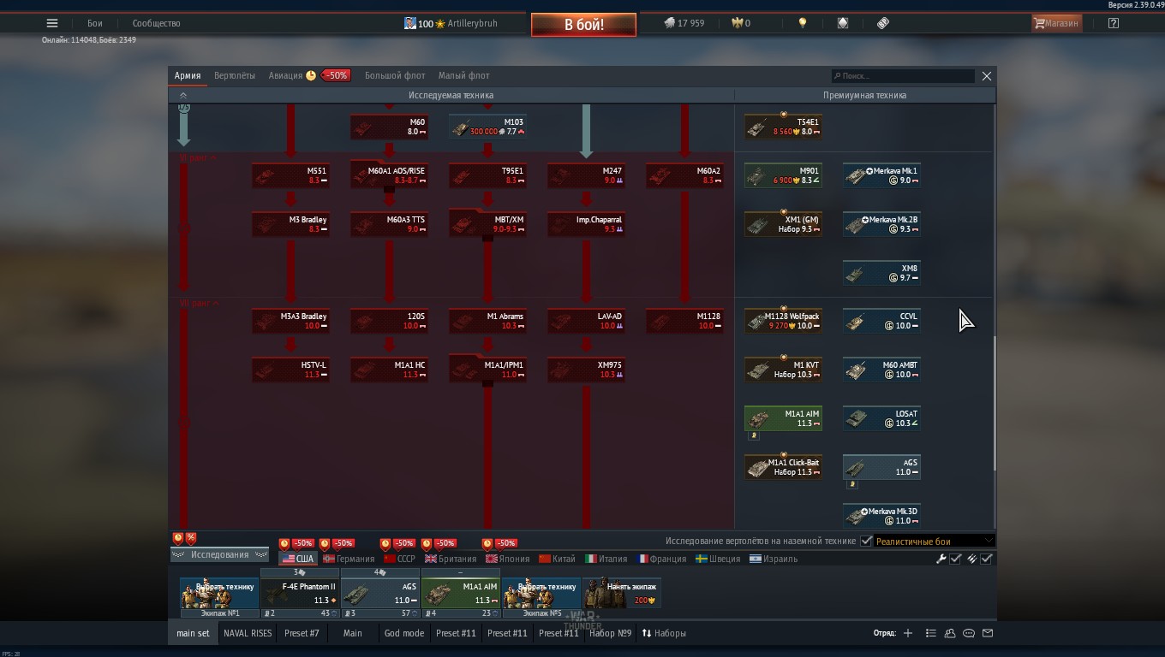Select the Италия flag nation
This screenshot has width=1165, height=657.
606,559
